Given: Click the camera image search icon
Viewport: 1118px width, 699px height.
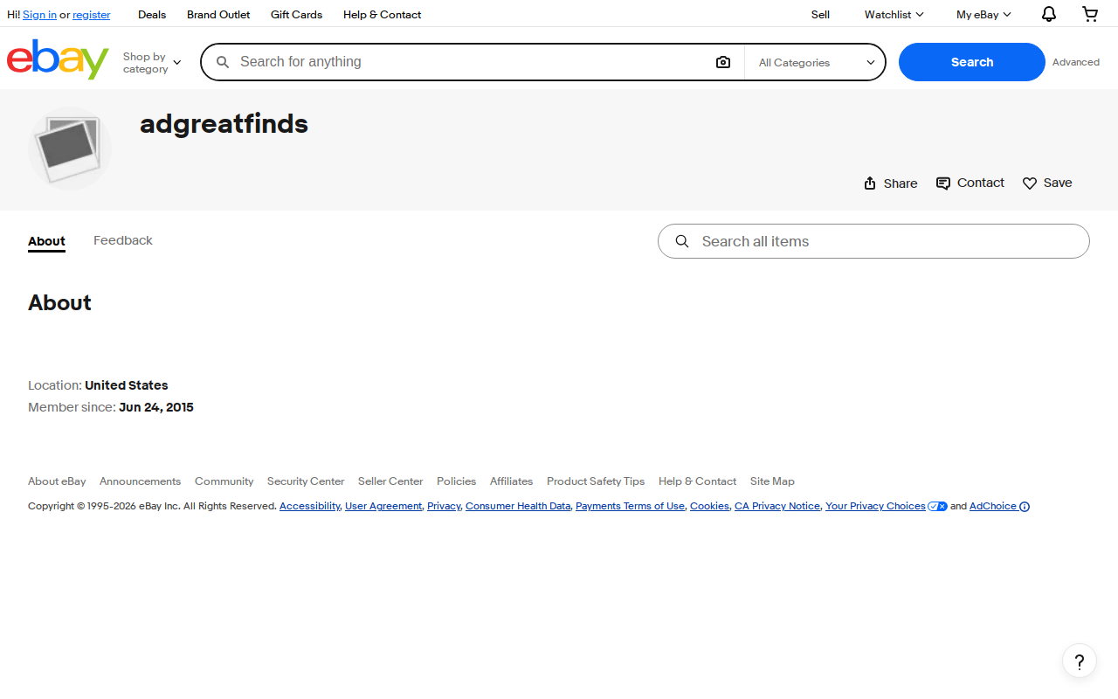Looking at the screenshot, I should [723, 62].
